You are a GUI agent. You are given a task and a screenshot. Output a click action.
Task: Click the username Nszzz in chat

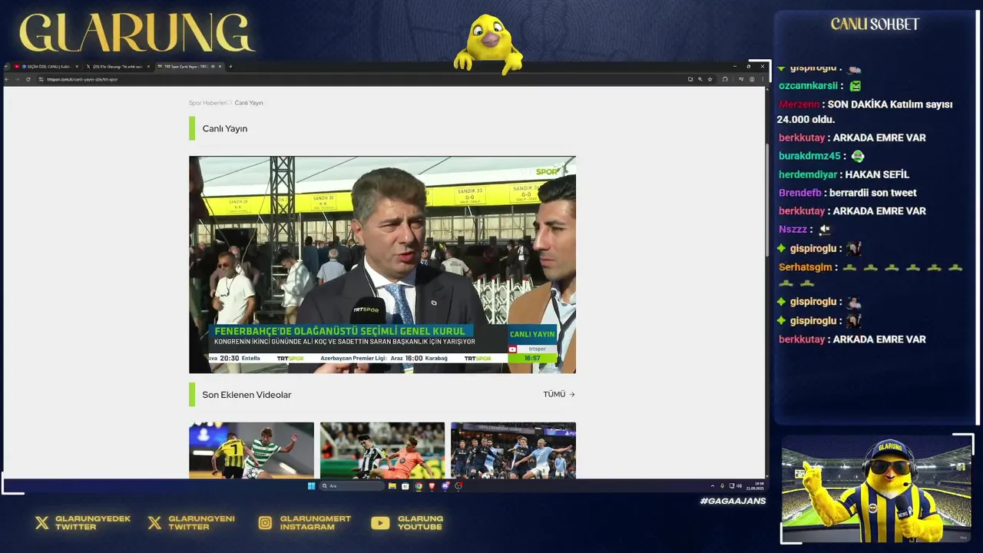click(793, 229)
